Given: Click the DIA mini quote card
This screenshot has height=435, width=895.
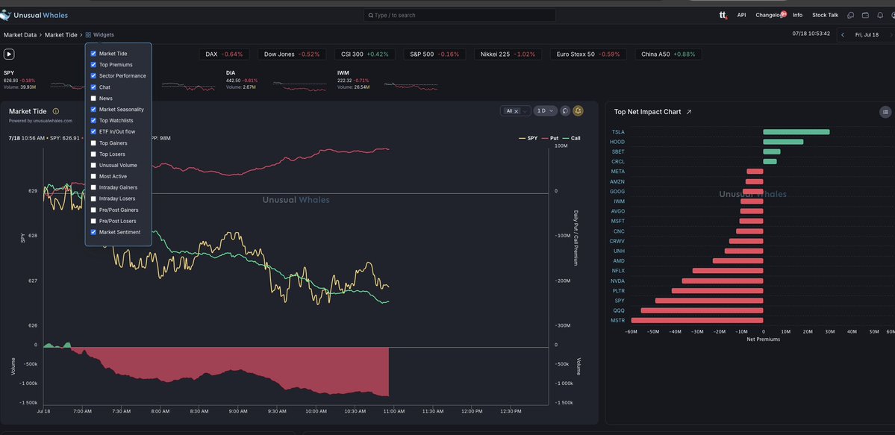Looking at the screenshot, I should [x=277, y=80].
